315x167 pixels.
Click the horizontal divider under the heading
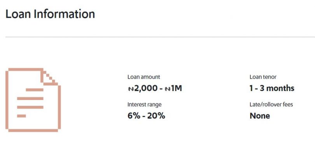click(x=160, y=37)
